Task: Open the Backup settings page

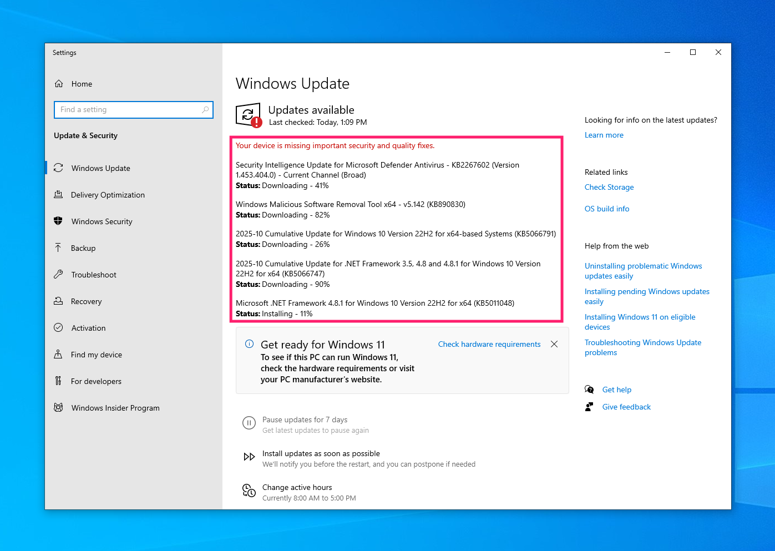Action: click(x=134, y=248)
